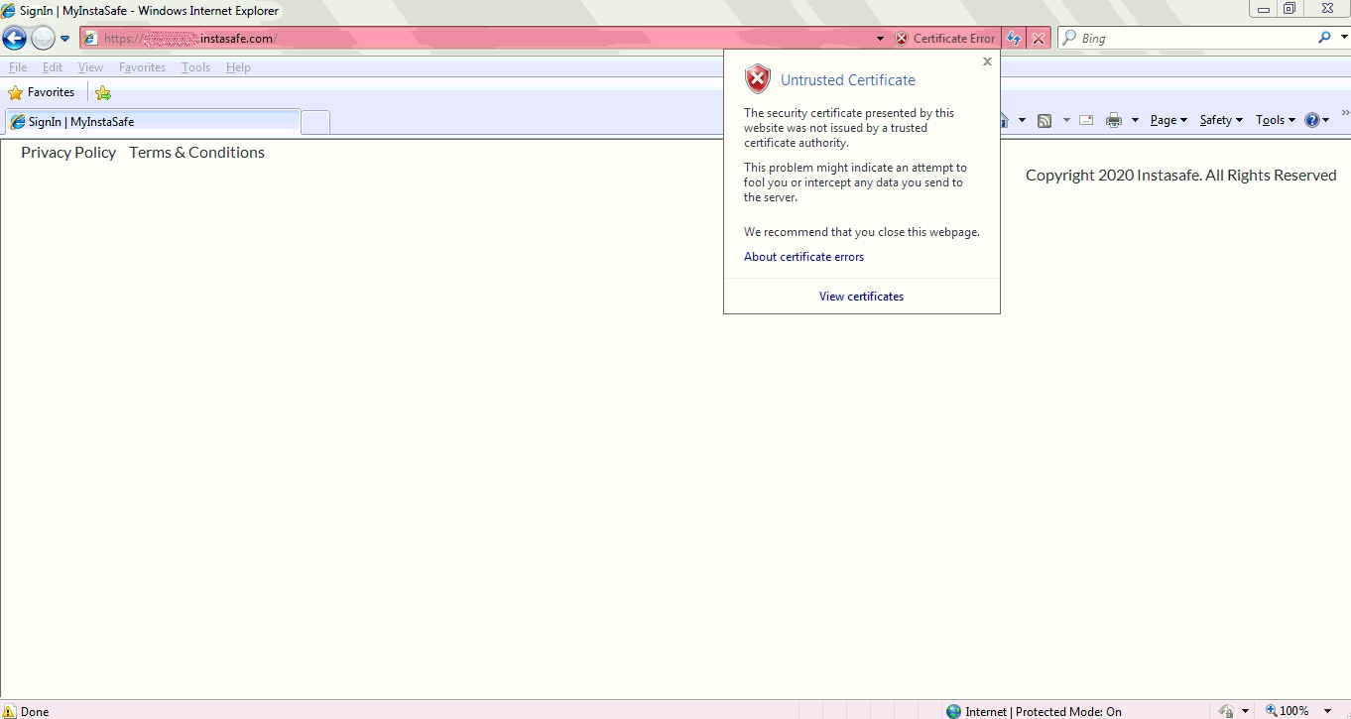Click the Print icon
Viewport: 1351px width, 719px height.
tap(1114, 120)
